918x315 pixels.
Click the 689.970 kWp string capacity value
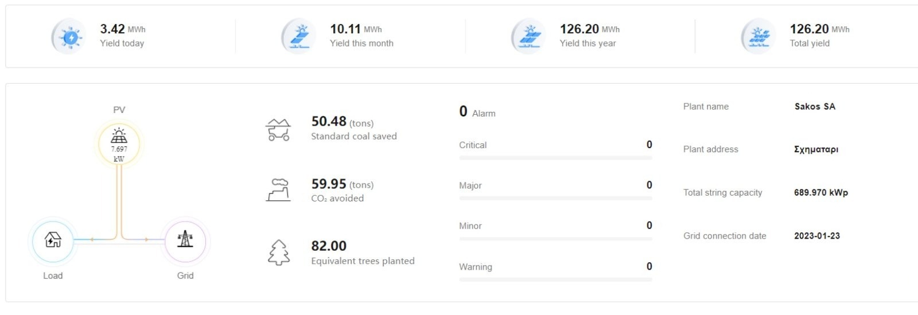pyautogui.click(x=820, y=193)
